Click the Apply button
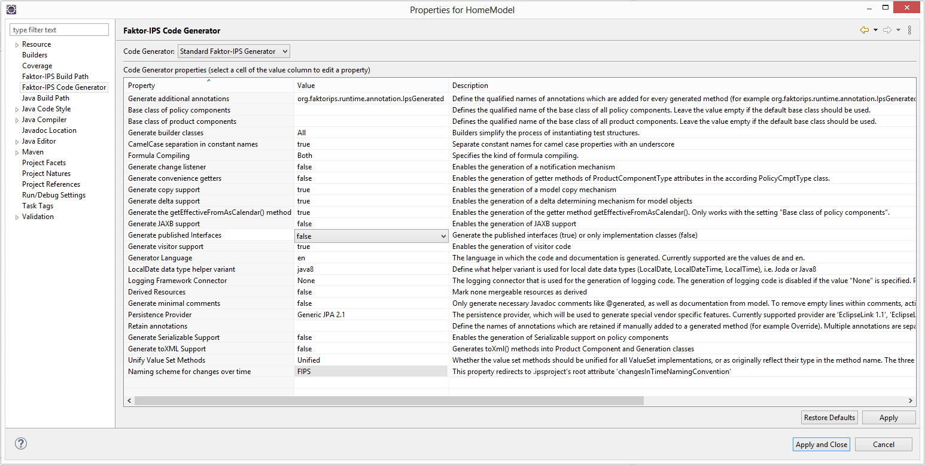 tap(889, 418)
